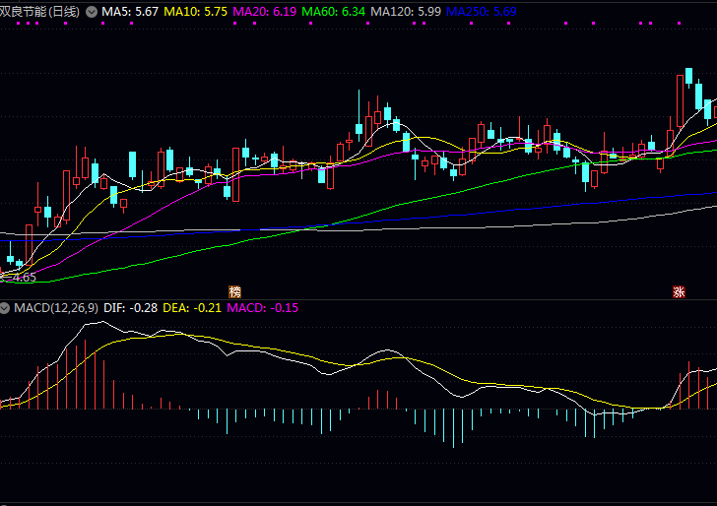This screenshot has height=506, width=717.
Task: Click the magenta MA20: 6.19 label
Action: pyautogui.click(x=263, y=12)
